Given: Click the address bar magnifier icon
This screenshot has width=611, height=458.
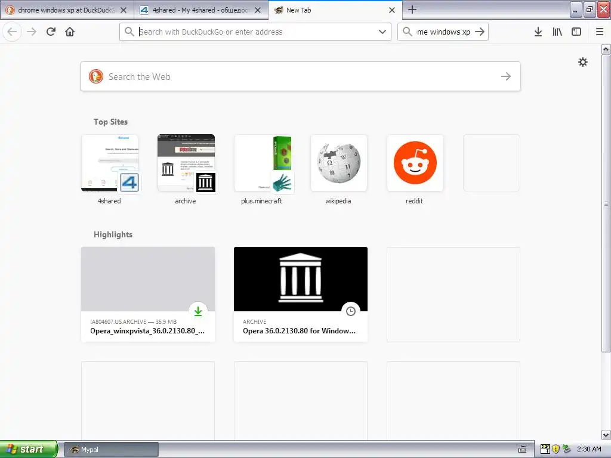Looking at the screenshot, I should tap(129, 32).
